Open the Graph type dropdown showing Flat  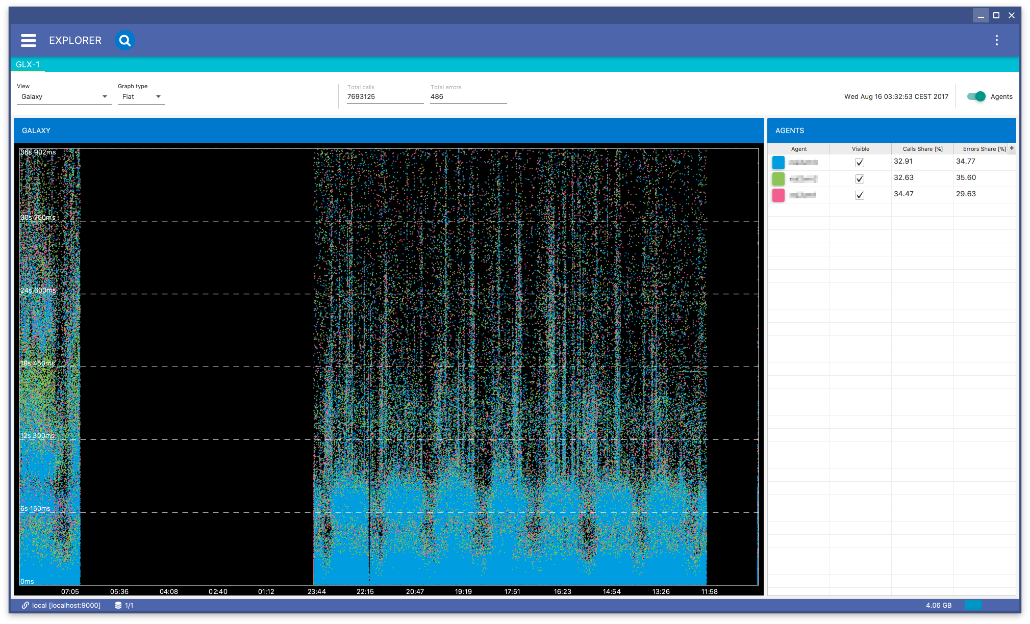click(x=141, y=97)
